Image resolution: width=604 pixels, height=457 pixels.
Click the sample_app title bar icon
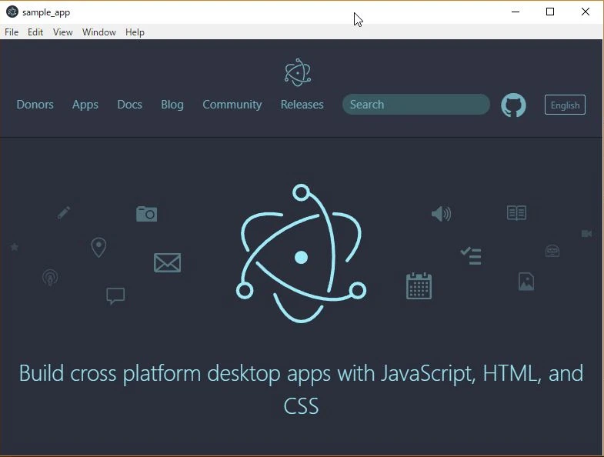coord(12,12)
